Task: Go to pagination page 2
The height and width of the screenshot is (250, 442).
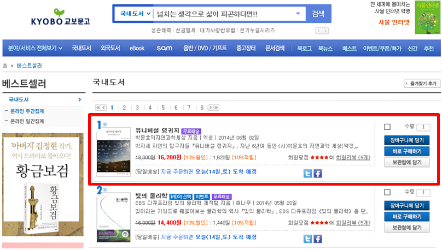Action: click(x=124, y=108)
